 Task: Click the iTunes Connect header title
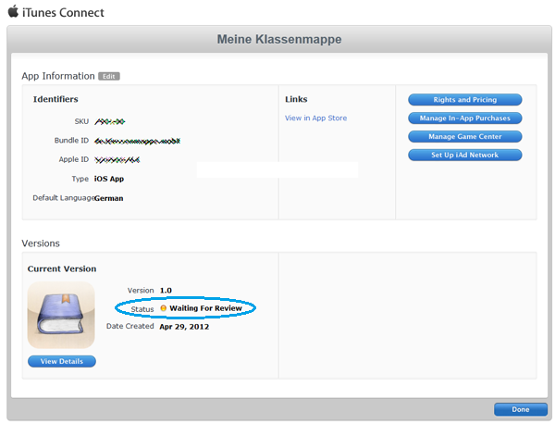[64, 13]
